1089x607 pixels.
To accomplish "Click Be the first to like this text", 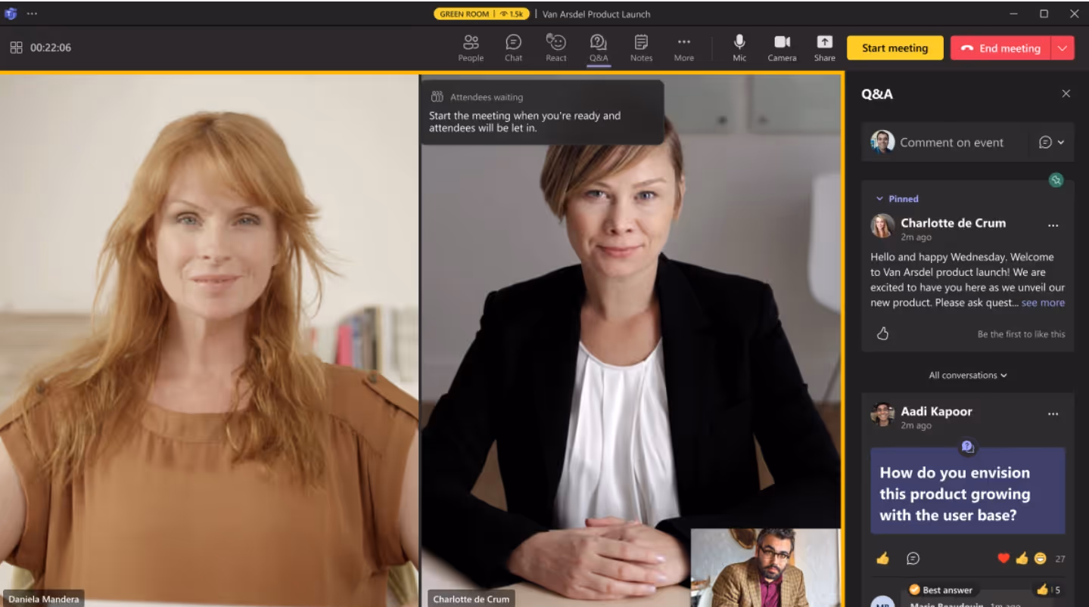I will [1021, 334].
